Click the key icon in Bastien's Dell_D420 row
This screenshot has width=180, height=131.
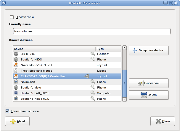point(93,93)
